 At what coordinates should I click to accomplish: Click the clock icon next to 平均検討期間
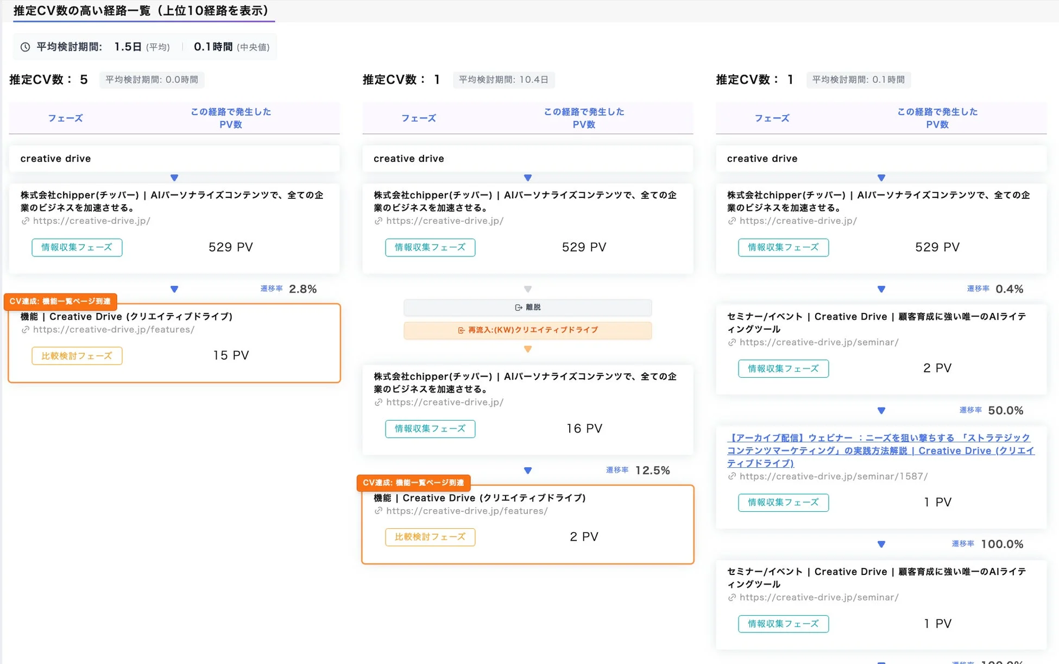25,47
